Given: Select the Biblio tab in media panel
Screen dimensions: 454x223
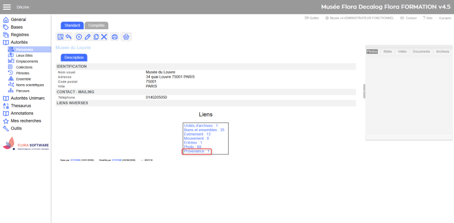Looking at the screenshot, I should (388, 51).
